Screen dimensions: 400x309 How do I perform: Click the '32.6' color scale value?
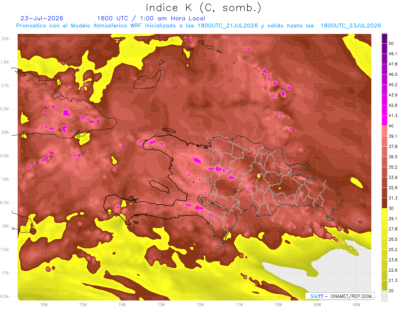click(x=393, y=188)
